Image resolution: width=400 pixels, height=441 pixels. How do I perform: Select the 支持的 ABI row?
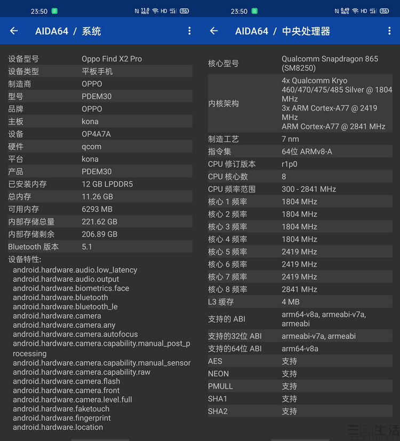300,319
